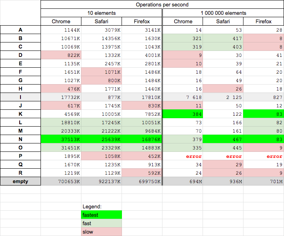Click cell with value 4001K

click(x=142, y=55)
